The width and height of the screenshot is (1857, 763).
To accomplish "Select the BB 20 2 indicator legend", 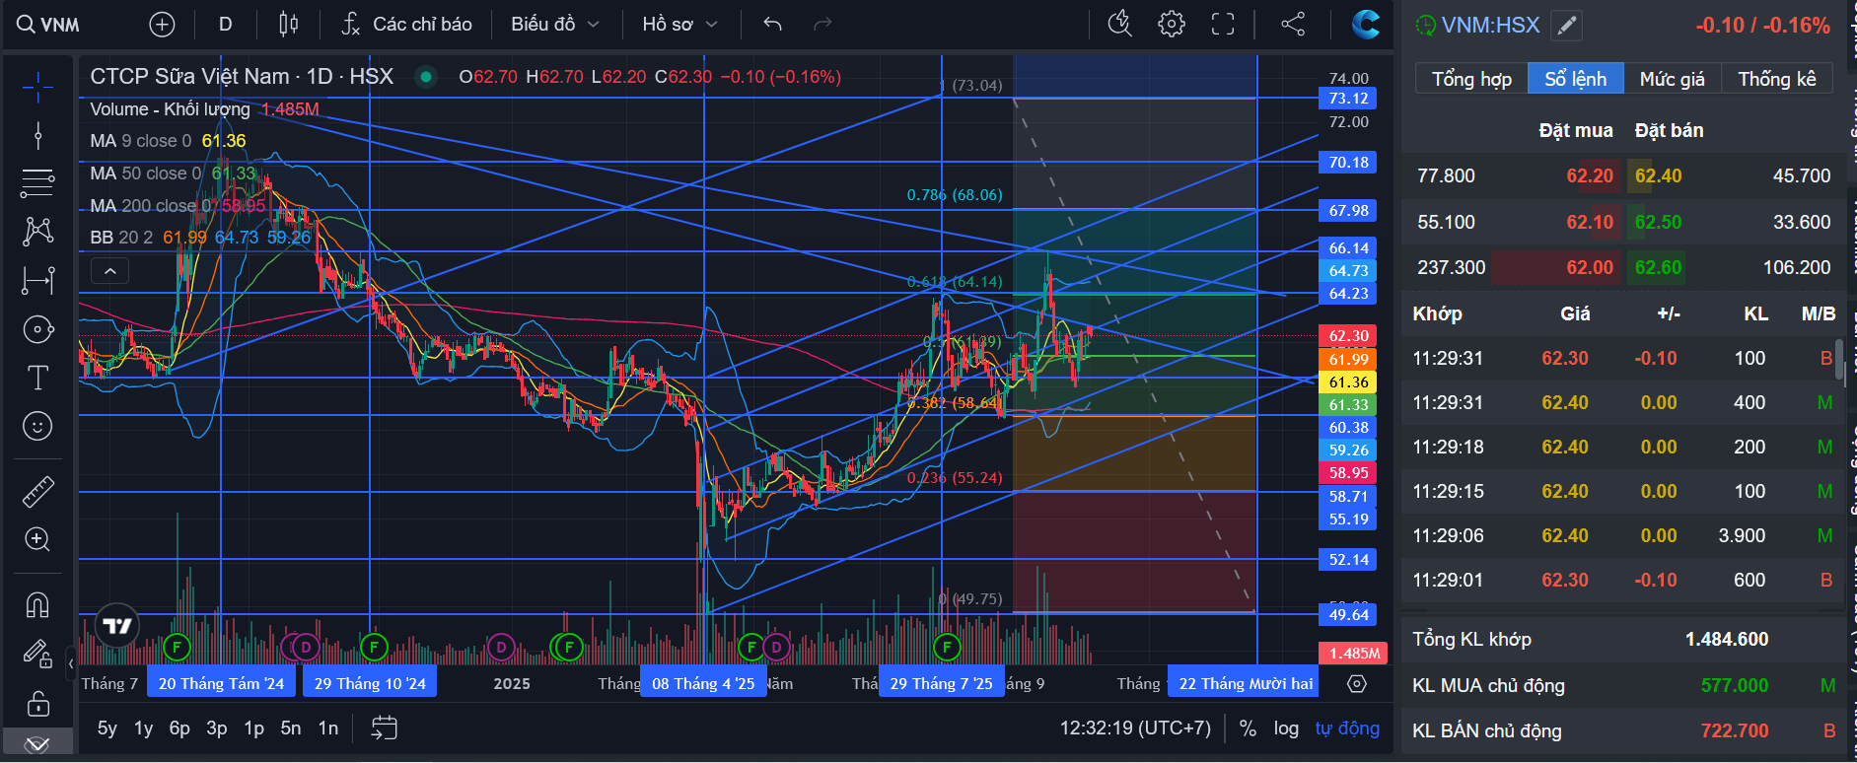I will [121, 238].
